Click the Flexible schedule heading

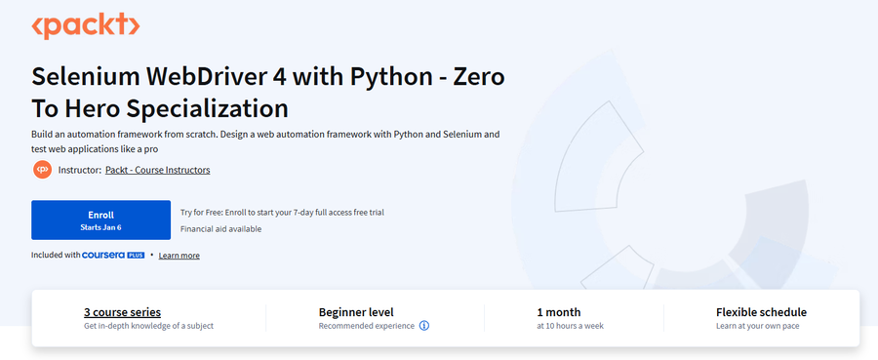point(761,312)
